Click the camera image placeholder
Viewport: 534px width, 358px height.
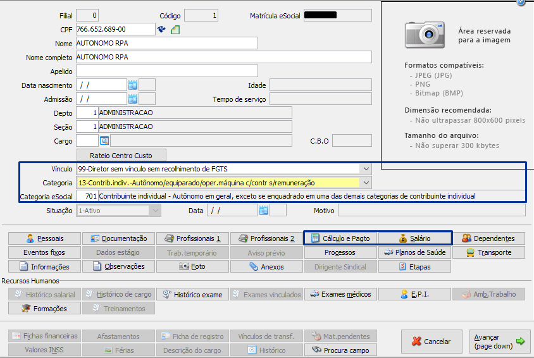(425, 35)
